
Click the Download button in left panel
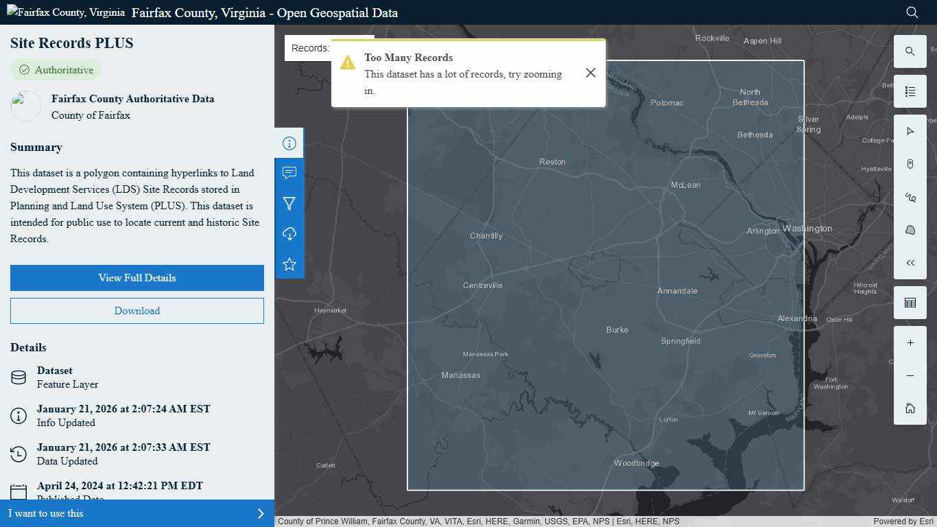pos(137,310)
